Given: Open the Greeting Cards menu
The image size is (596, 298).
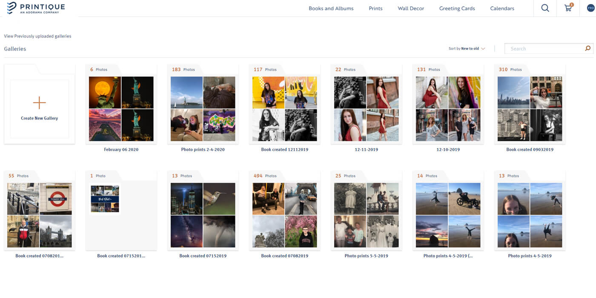Looking at the screenshot, I should click(x=457, y=8).
